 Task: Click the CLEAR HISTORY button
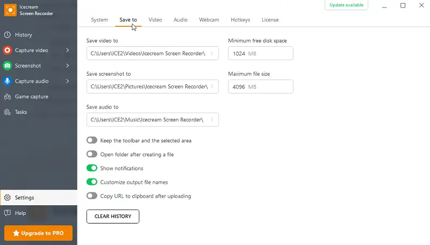[113, 216]
